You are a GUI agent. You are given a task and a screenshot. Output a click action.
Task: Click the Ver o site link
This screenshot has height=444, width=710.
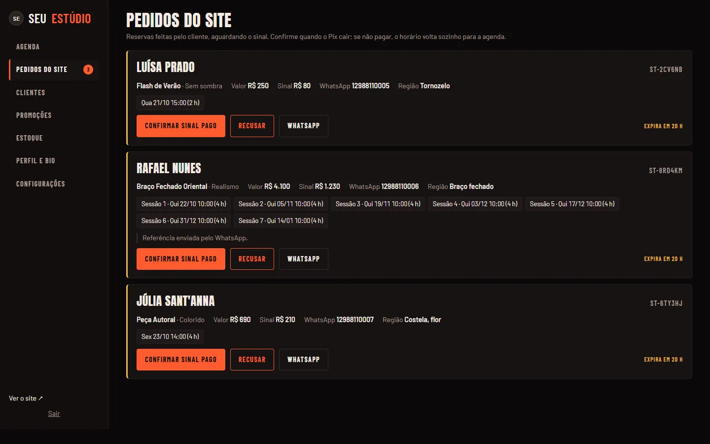pos(26,398)
